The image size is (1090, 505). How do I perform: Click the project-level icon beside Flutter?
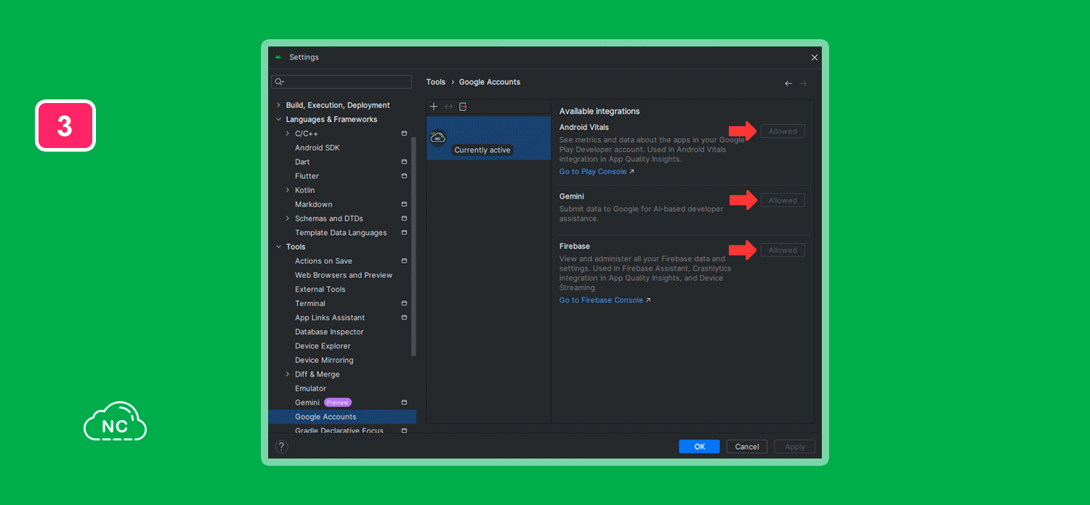(x=404, y=176)
